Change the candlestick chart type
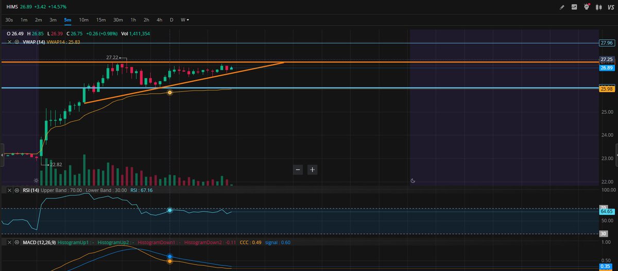Image resolution: width=618 pixels, height=271 pixels. pyautogui.click(x=598, y=7)
